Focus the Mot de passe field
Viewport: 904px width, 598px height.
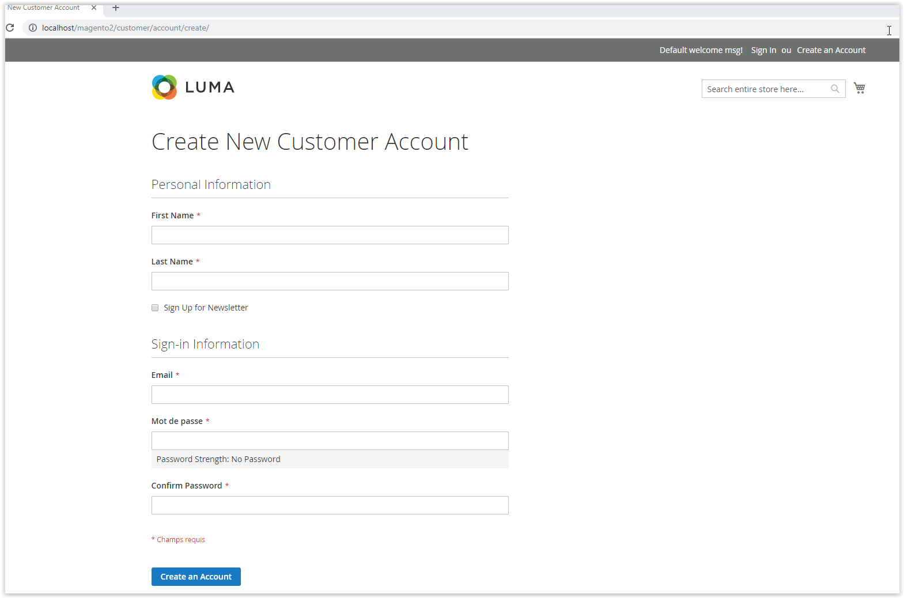coord(330,441)
